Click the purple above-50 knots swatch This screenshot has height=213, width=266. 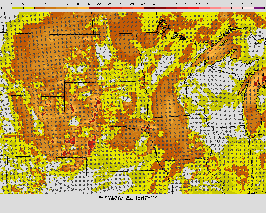pyautogui.click(x=259, y=8)
